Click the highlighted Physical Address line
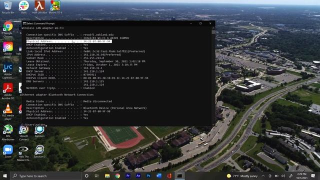The height and width of the screenshot is (180, 320). click(69, 41)
